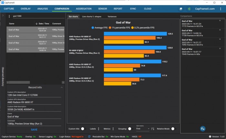Open the Labels three-dot options
226x139 pixels.
98,129
